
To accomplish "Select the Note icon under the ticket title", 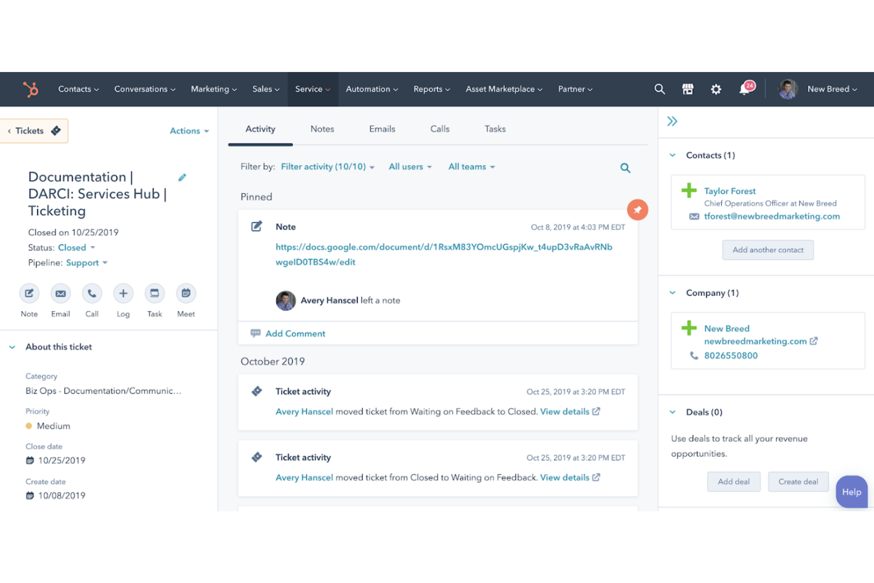I will (29, 293).
